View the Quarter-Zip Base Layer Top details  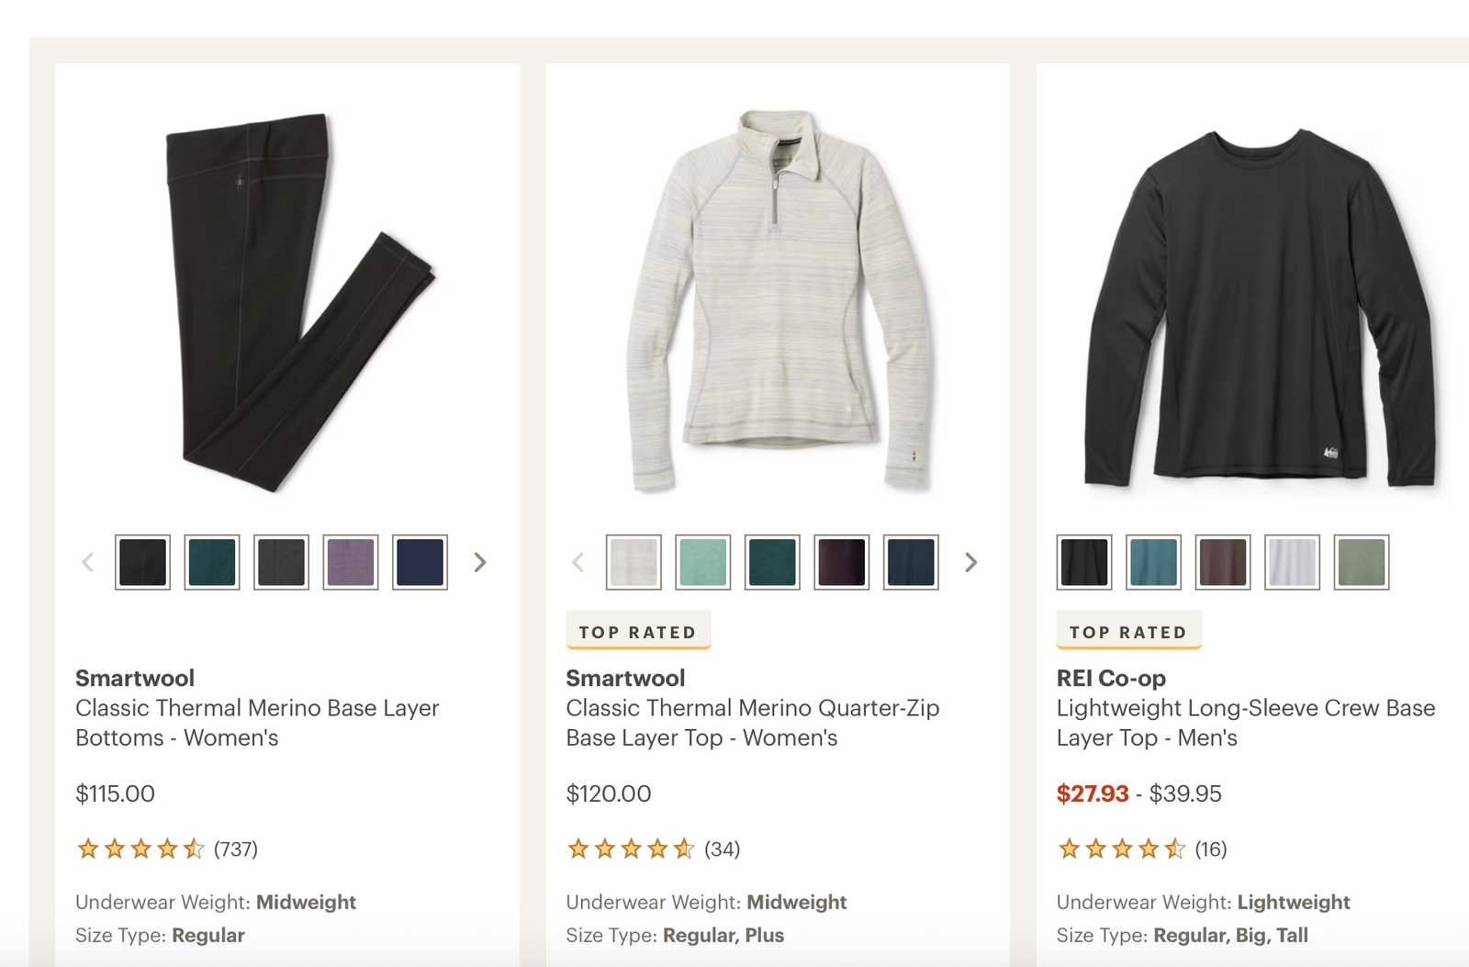click(753, 723)
